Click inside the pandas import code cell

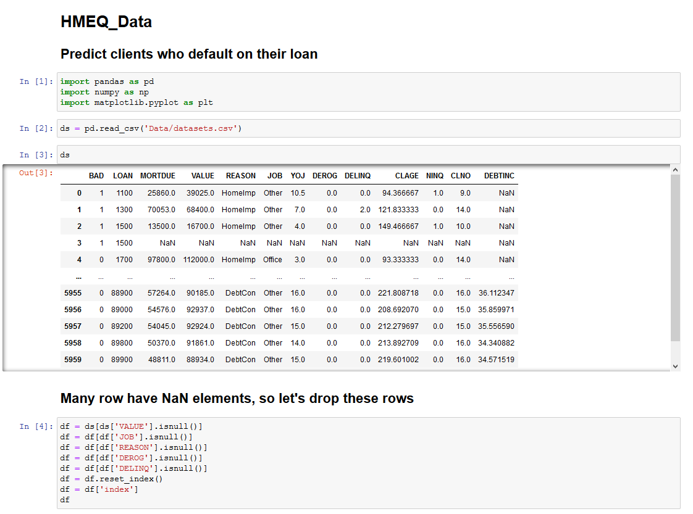pos(368,92)
